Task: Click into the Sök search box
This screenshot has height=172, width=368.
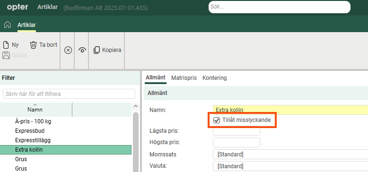Action: (x=279, y=7)
